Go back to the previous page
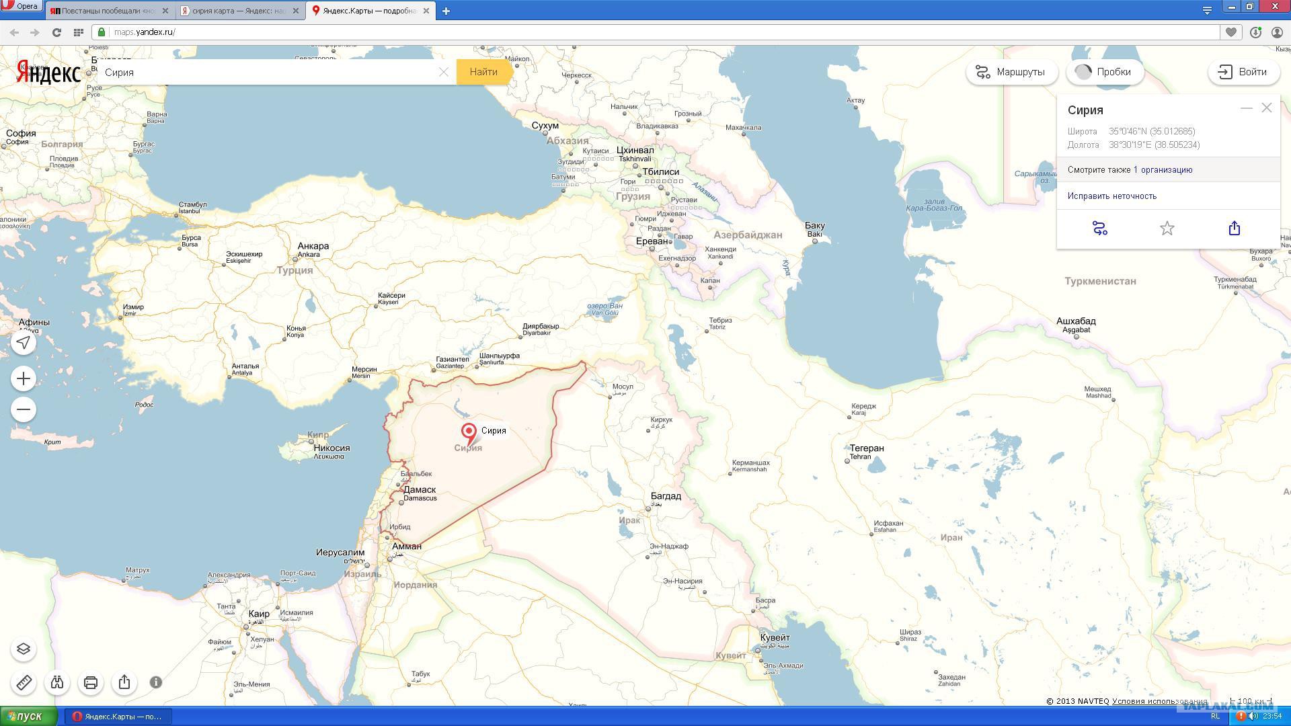 coord(15,32)
